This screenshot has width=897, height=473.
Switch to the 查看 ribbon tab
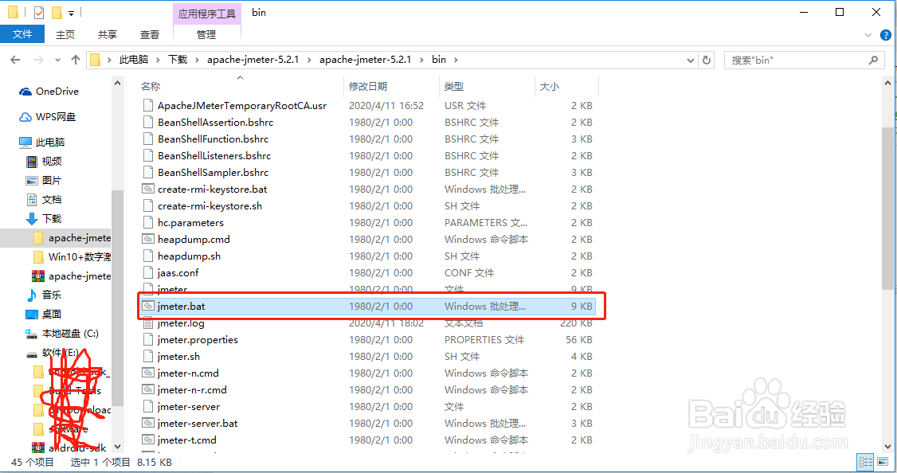pos(151,34)
